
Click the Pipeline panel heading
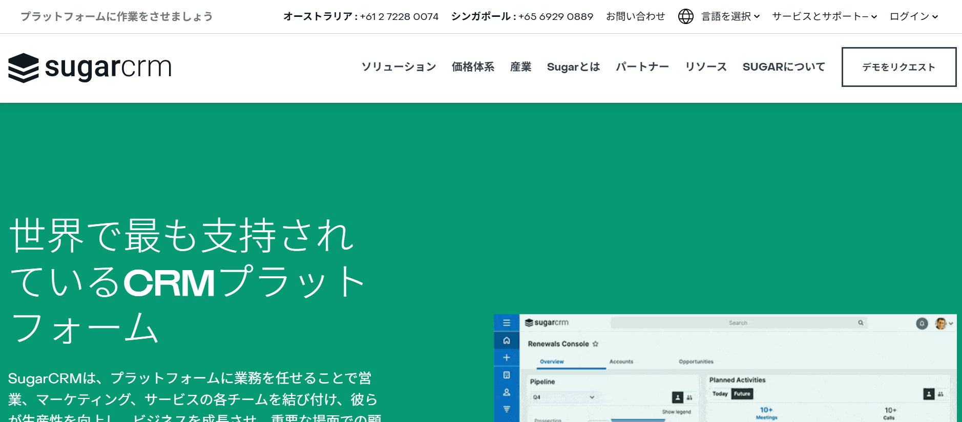542,382
